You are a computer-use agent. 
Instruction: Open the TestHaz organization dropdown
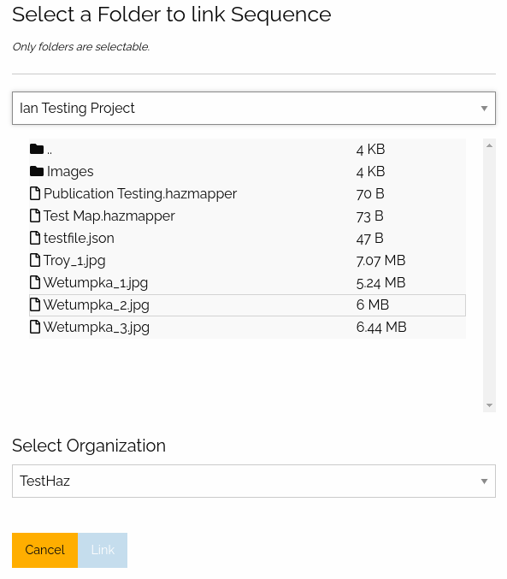(254, 482)
